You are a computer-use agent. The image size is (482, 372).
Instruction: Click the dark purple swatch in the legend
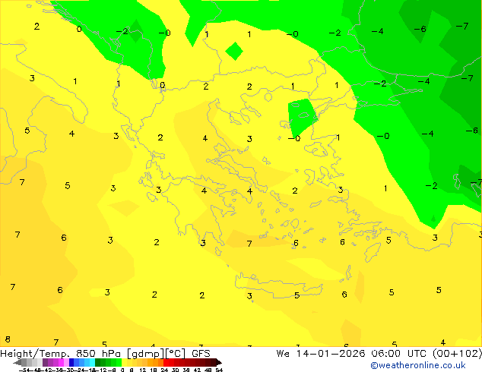coord(45,362)
